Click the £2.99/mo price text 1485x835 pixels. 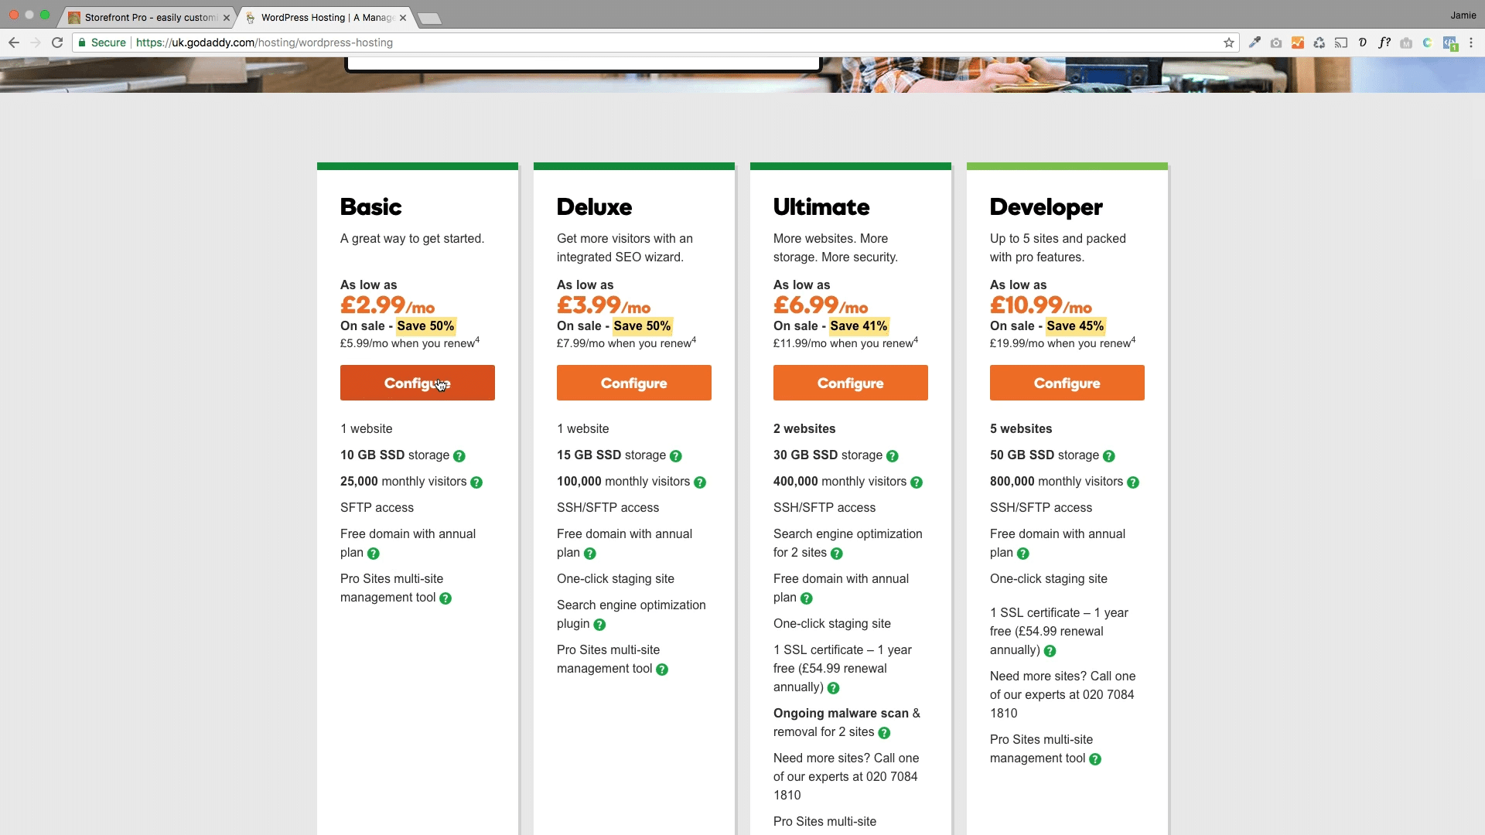point(387,305)
